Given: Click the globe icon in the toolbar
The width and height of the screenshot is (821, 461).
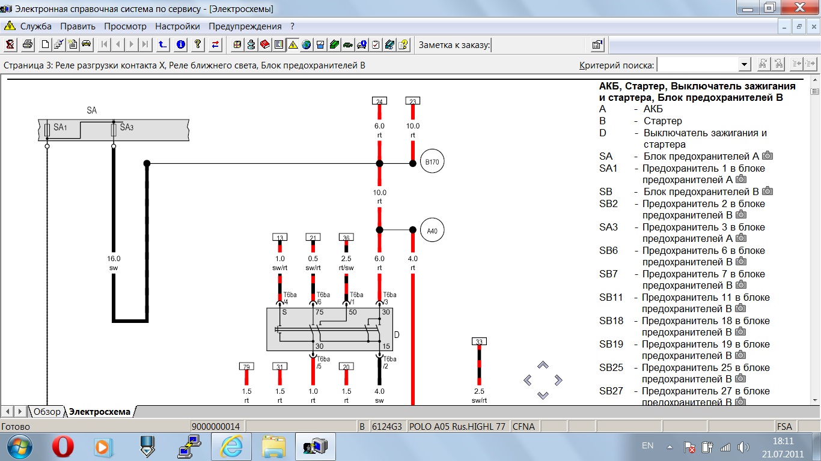Looking at the screenshot, I should pos(307,44).
